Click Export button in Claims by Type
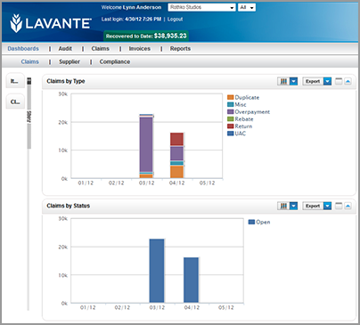The image size is (360, 325). tap(313, 81)
